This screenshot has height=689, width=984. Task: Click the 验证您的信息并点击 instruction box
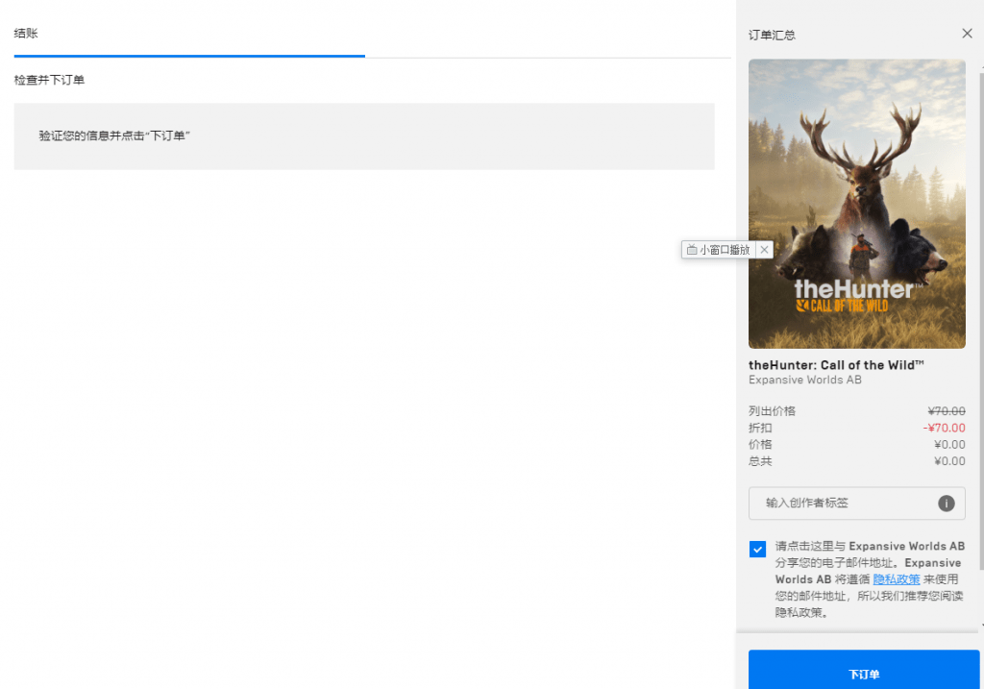[363, 136]
